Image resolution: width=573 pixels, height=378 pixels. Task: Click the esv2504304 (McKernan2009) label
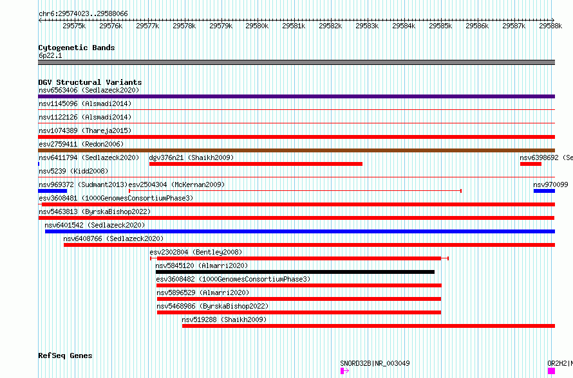pyautogui.click(x=176, y=184)
